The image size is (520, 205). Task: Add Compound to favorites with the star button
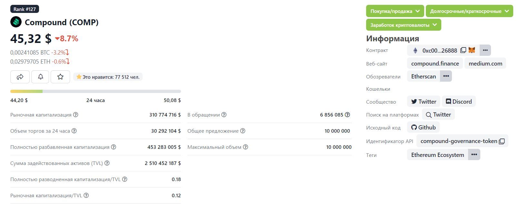tap(60, 77)
